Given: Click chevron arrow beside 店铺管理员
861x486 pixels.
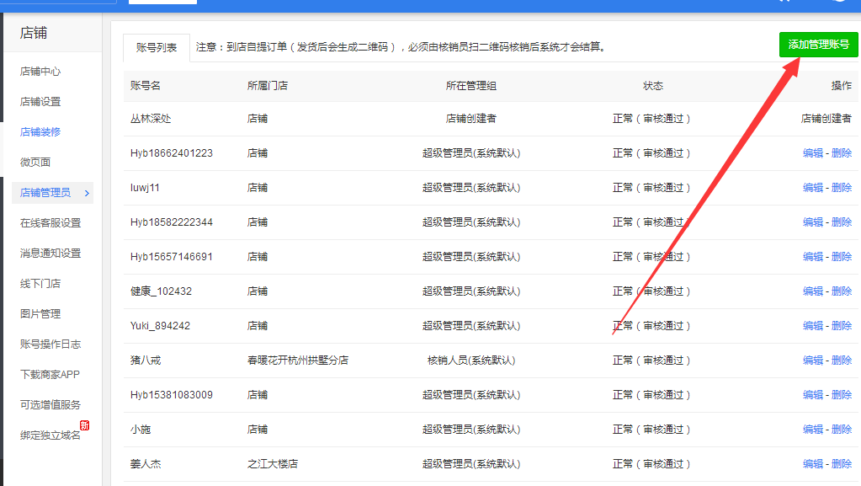Looking at the screenshot, I should 87,193.
